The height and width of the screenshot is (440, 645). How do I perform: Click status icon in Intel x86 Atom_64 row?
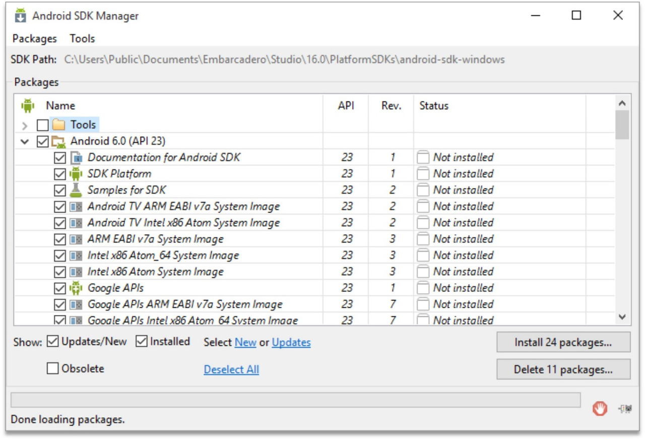(x=423, y=256)
